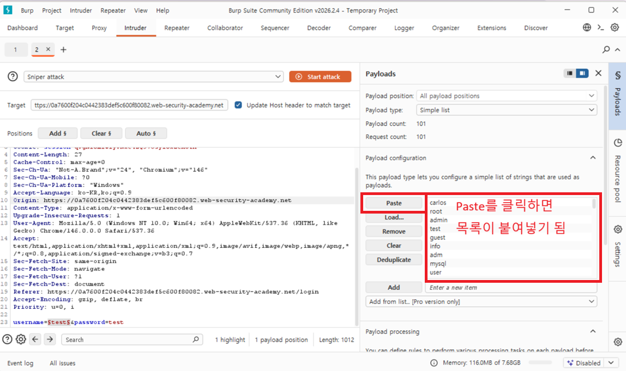Open the View menu

click(x=141, y=10)
